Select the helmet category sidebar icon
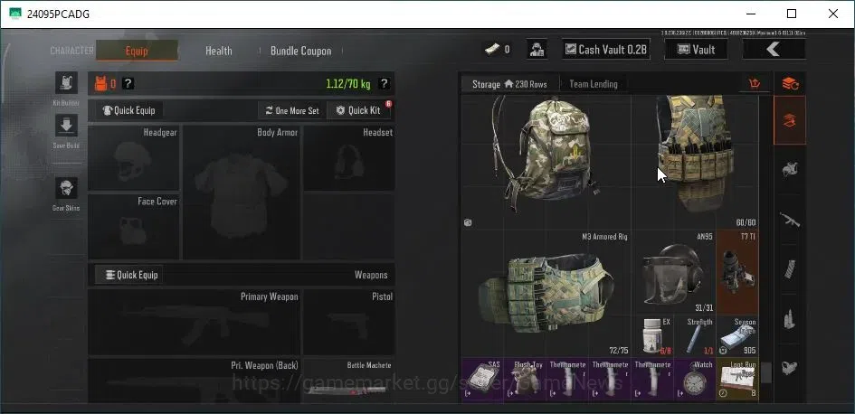The height and width of the screenshot is (414, 855). (x=789, y=169)
